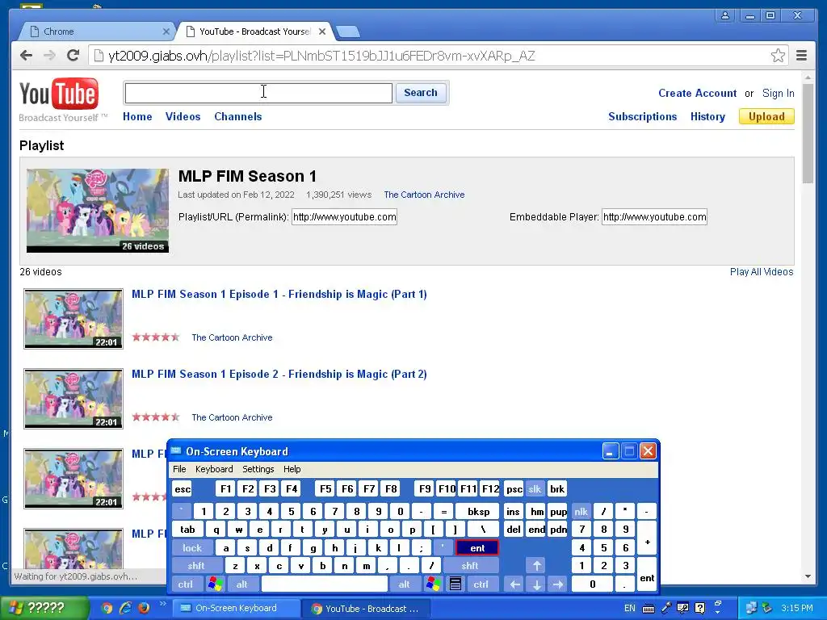
Task: Toggle the left ctrl key
Action: pyautogui.click(x=185, y=584)
